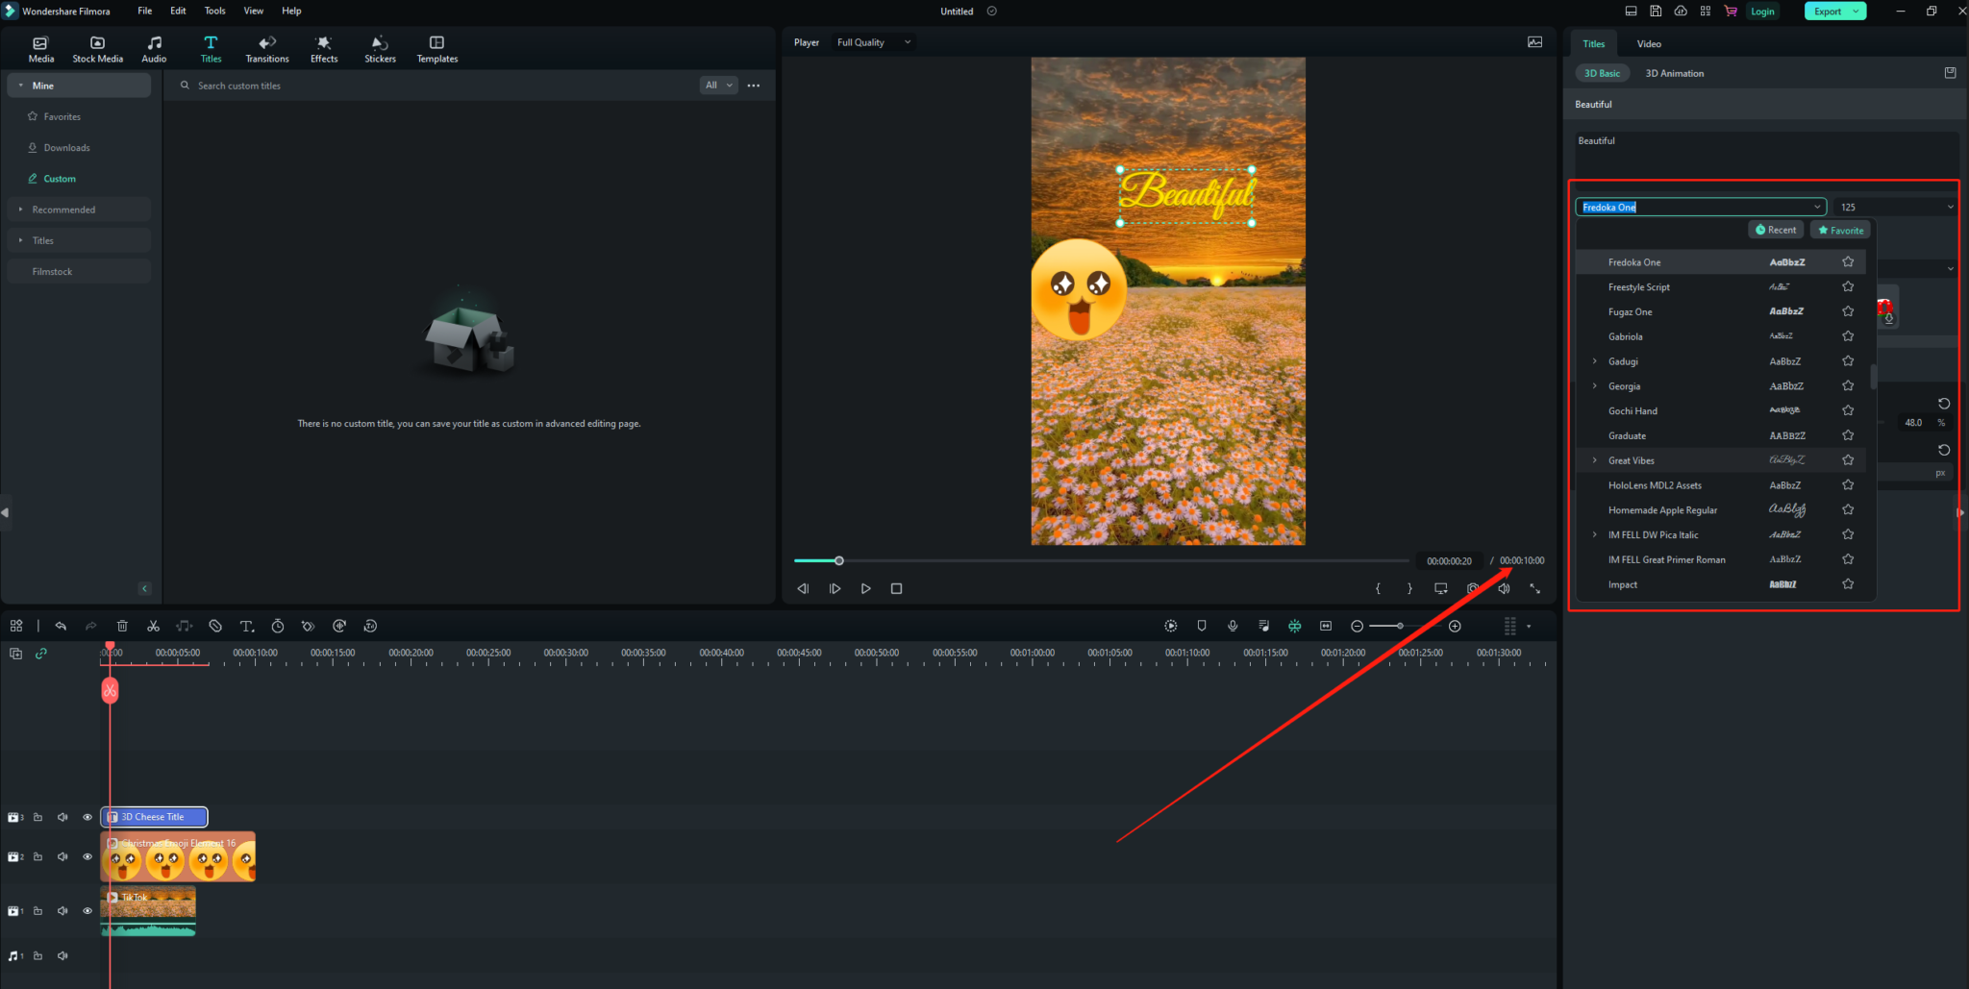Open the Stickers panel
The image size is (1969, 989).
(380, 48)
